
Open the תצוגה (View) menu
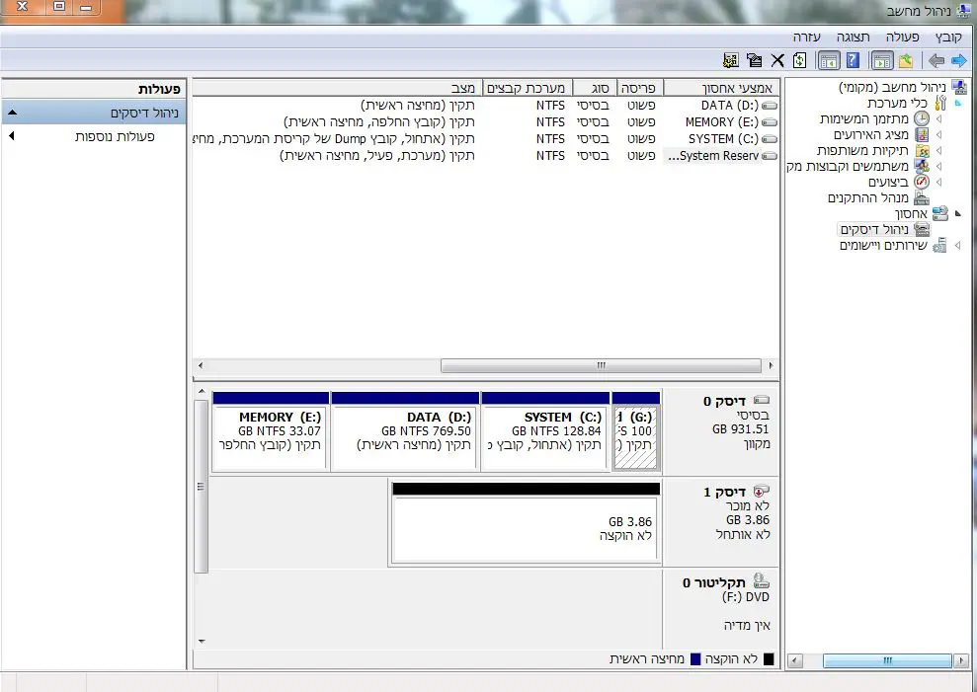click(x=853, y=37)
